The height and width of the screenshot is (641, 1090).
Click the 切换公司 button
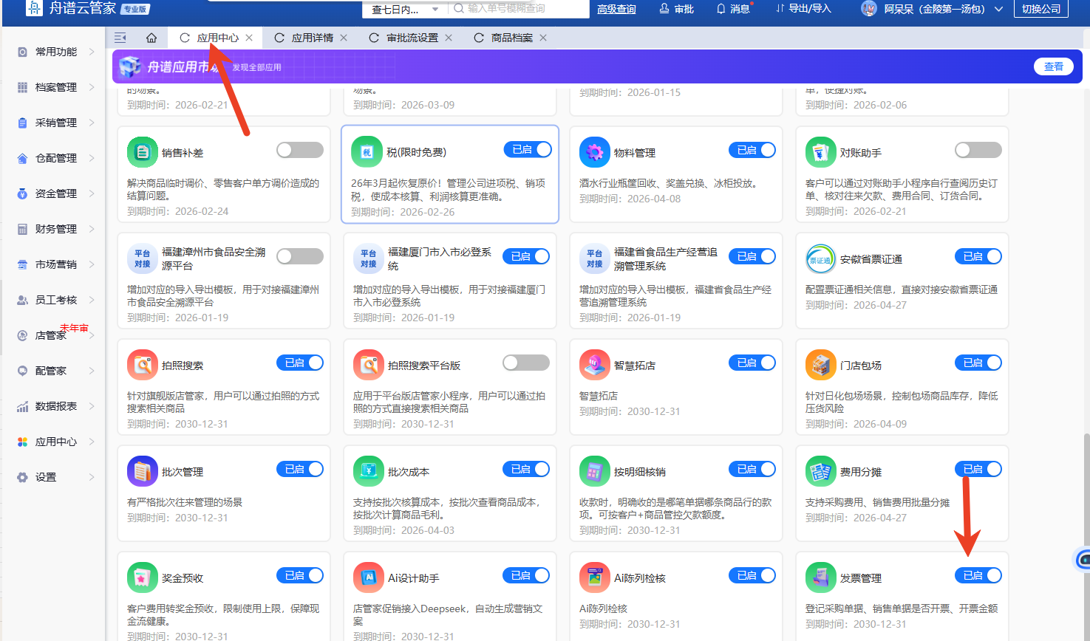pos(1040,9)
